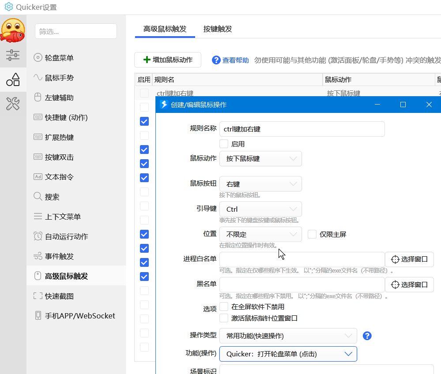
Task: Click the 文本指令 Ad icon
Action: pos(38,176)
